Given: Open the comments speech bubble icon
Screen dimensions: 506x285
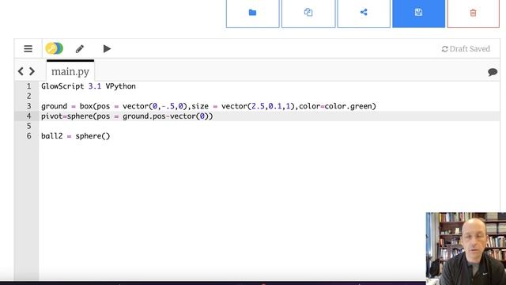Looking at the screenshot, I should [493, 72].
